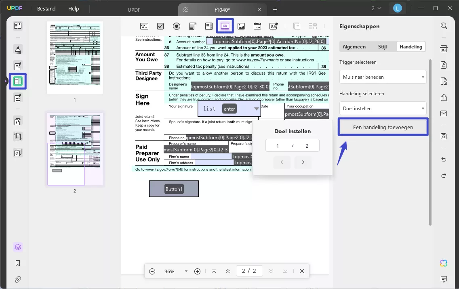Open Protect PDF lock icon

click(x=444, y=81)
